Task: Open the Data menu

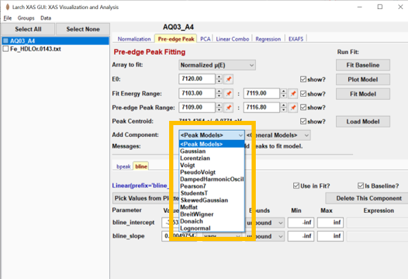Action: [46, 18]
